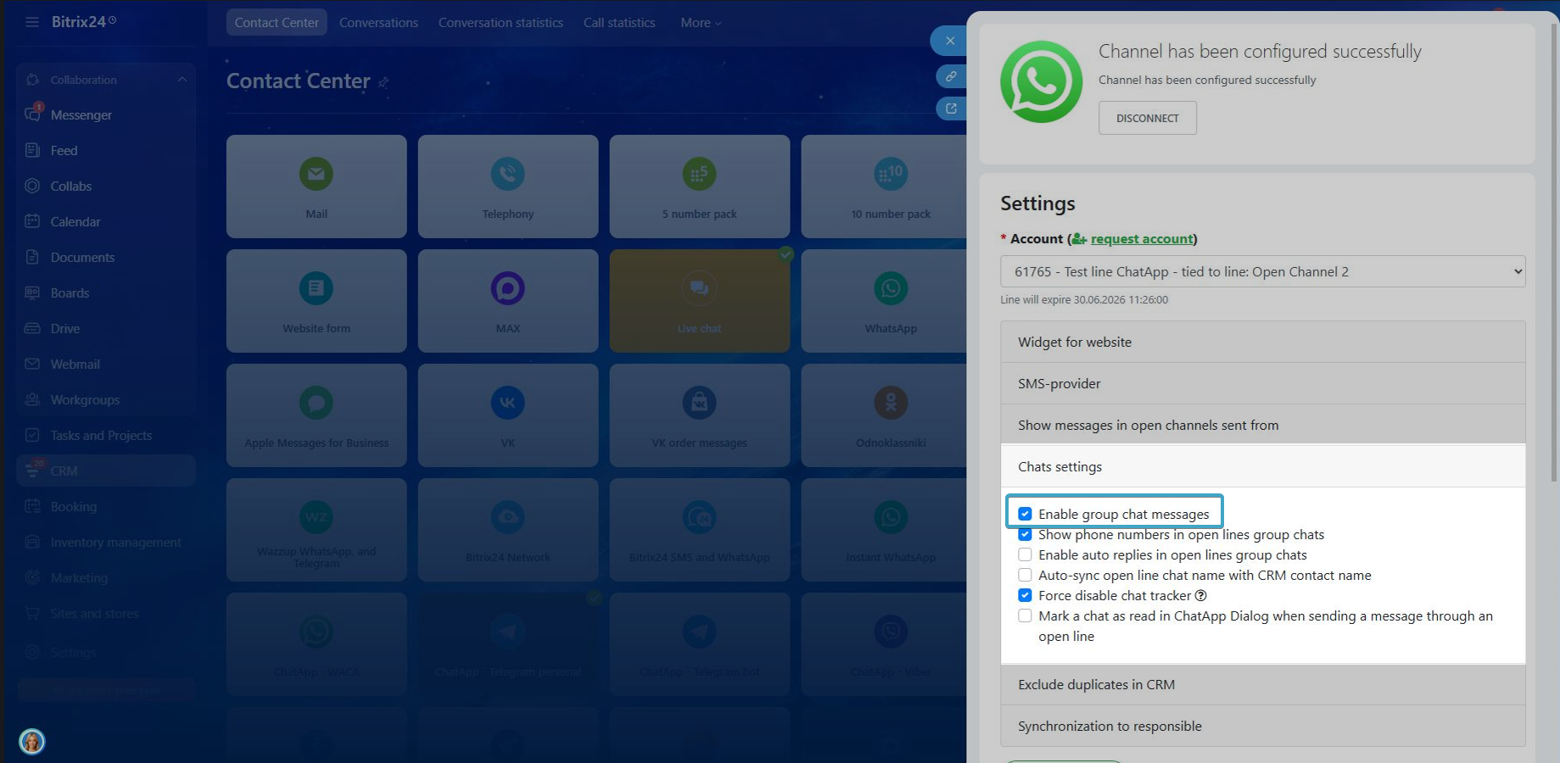Screen dimensions: 1560x763
Task: Follow the request account link
Action: pos(1141,239)
